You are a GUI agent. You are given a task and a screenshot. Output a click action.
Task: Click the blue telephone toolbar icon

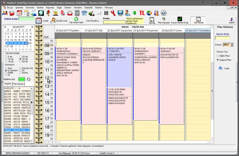tap(84, 13)
